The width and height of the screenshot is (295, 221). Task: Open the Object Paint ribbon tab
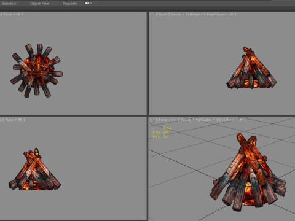coord(39,4)
